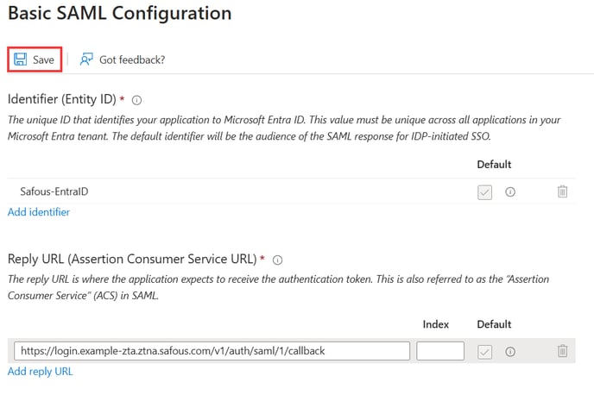Click the Save floppy disk icon
The width and height of the screenshot is (594, 395).
(x=21, y=60)
